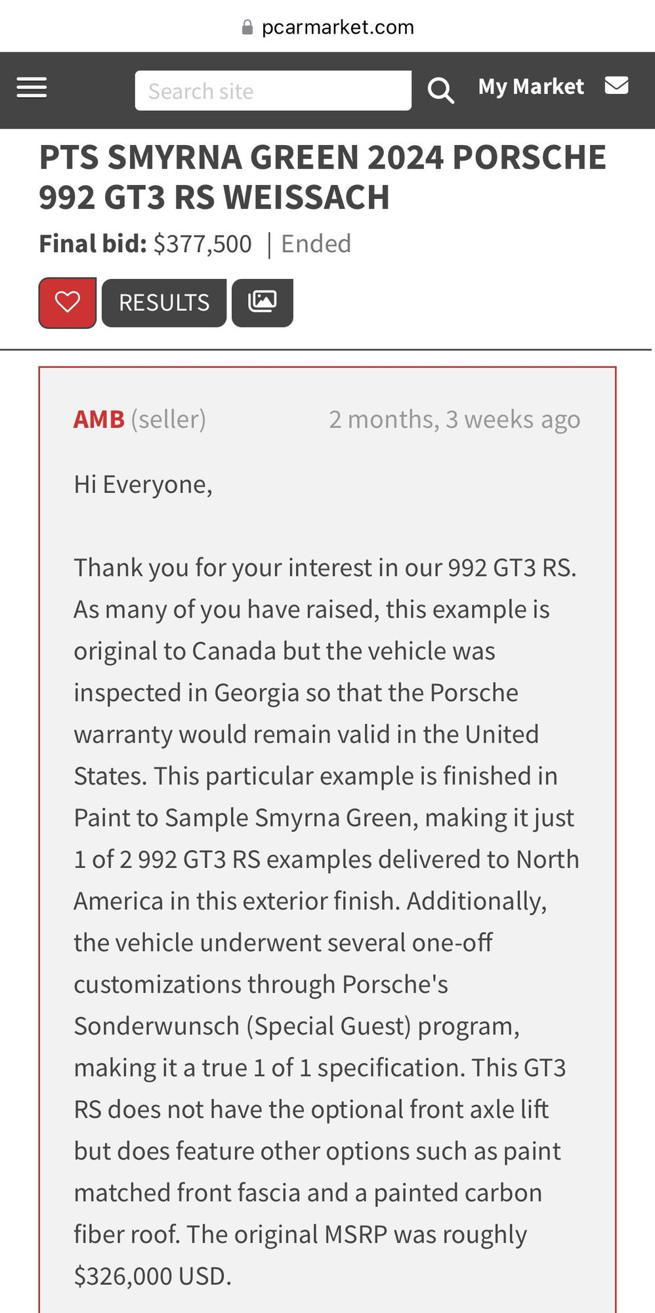Open the hamburger navigation menu

coord(32,88)
